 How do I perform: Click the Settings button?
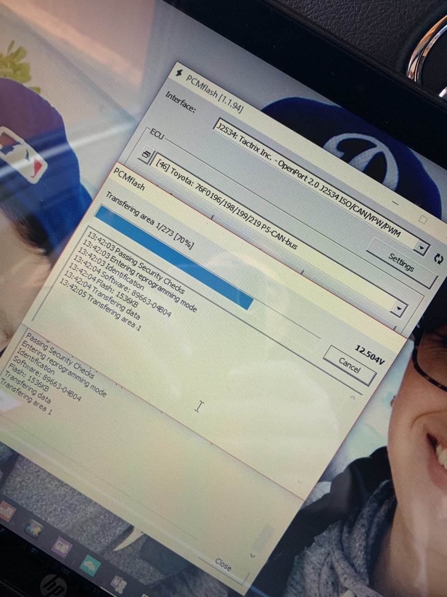[402, 263]
